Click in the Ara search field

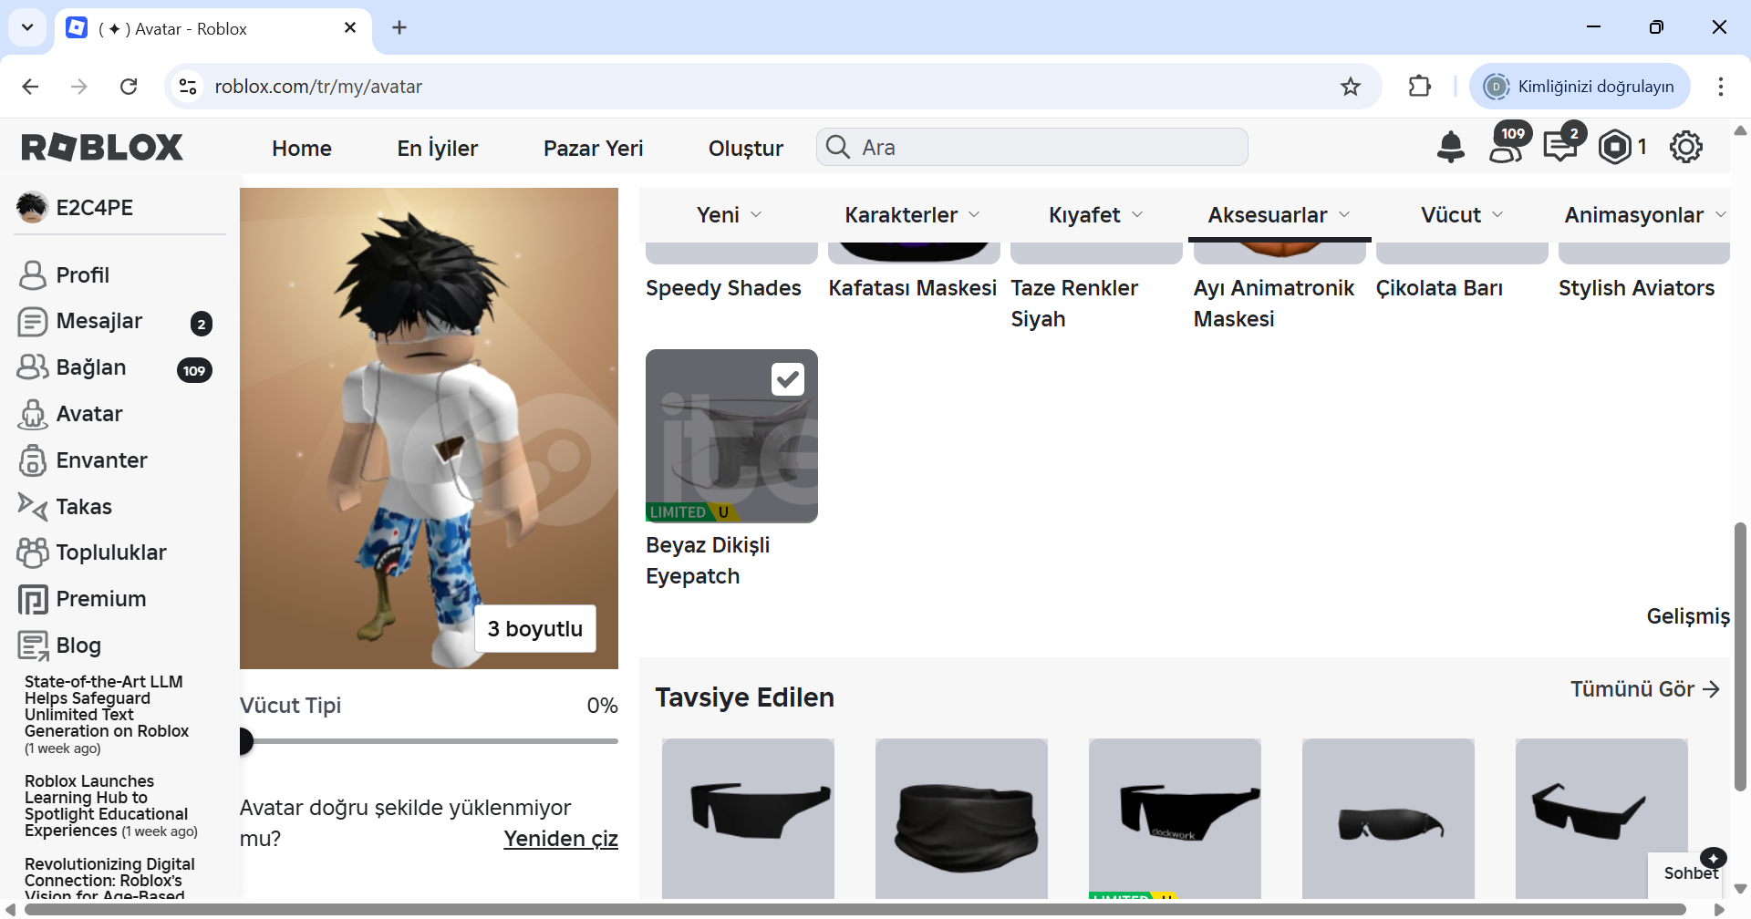point(1032,147)
